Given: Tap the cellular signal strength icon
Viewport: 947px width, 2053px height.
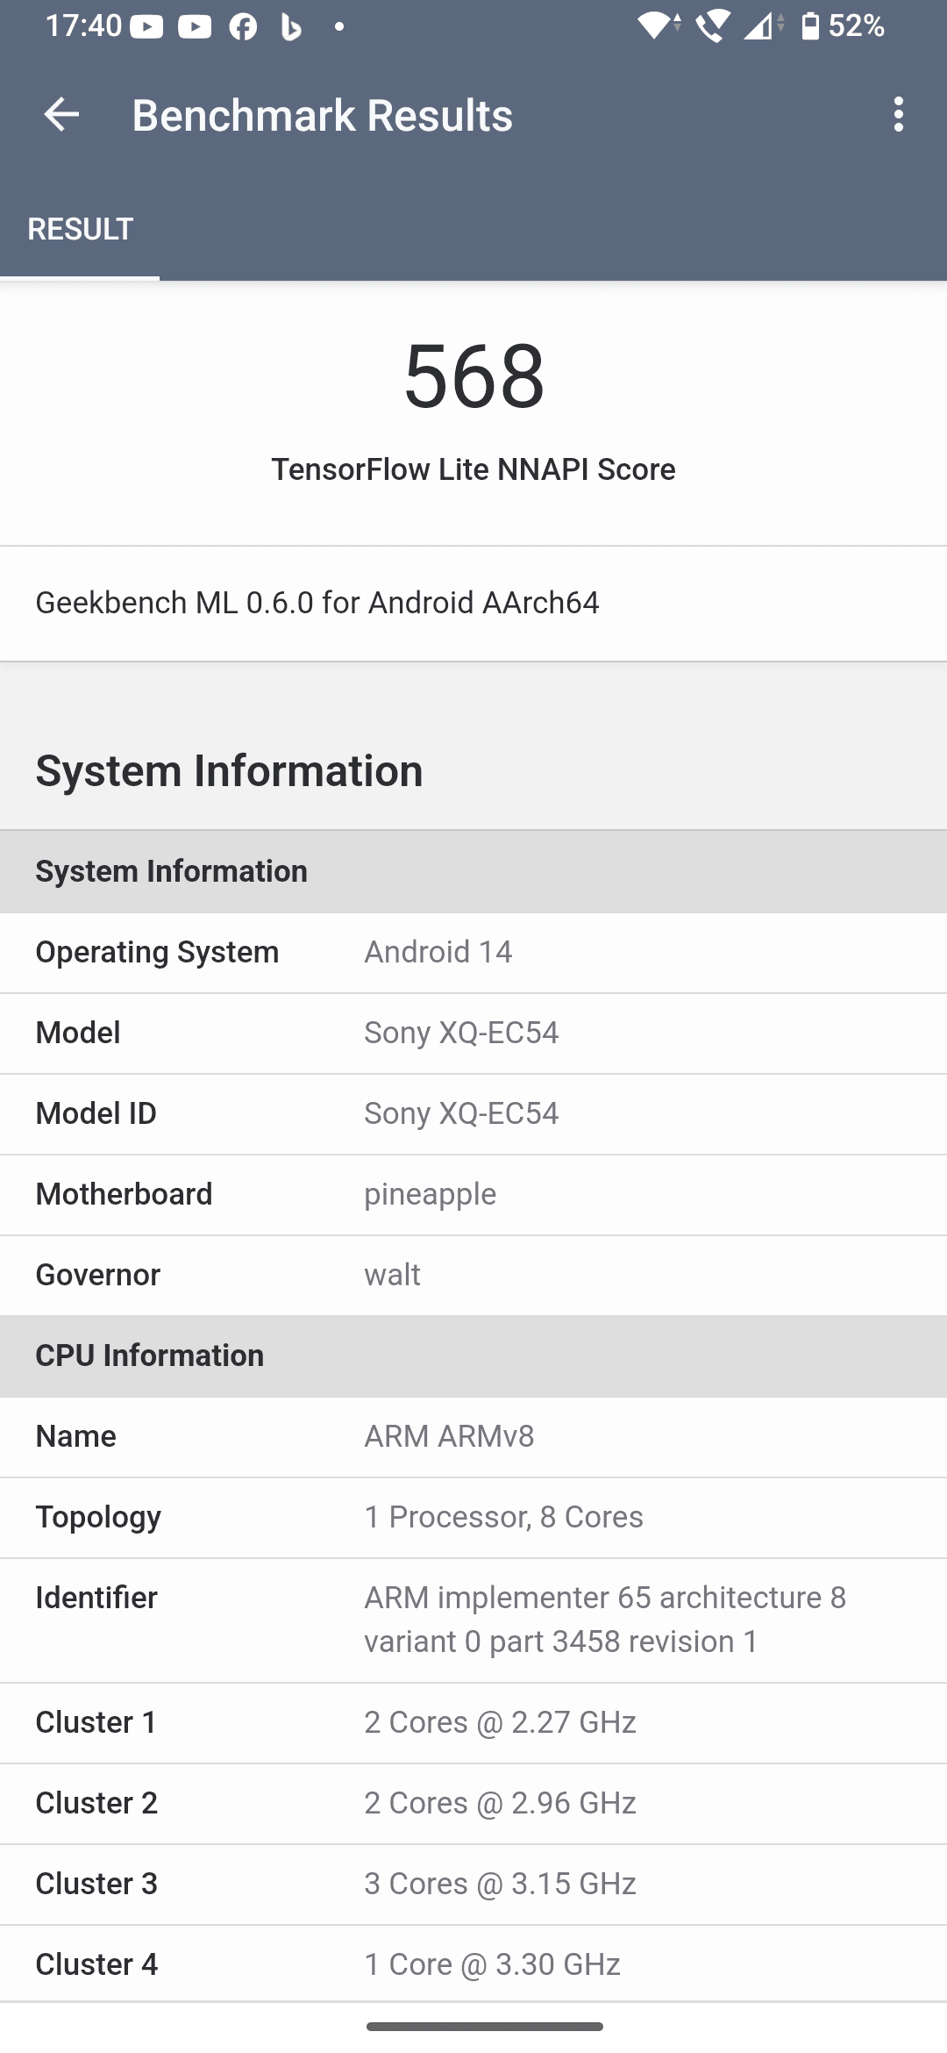Looking at the screenshot, I should tap(761, 26).
